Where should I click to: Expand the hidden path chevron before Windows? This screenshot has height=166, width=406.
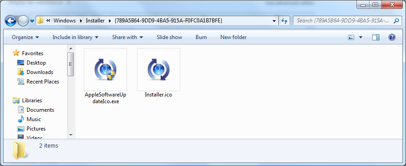tap(48, 21)
